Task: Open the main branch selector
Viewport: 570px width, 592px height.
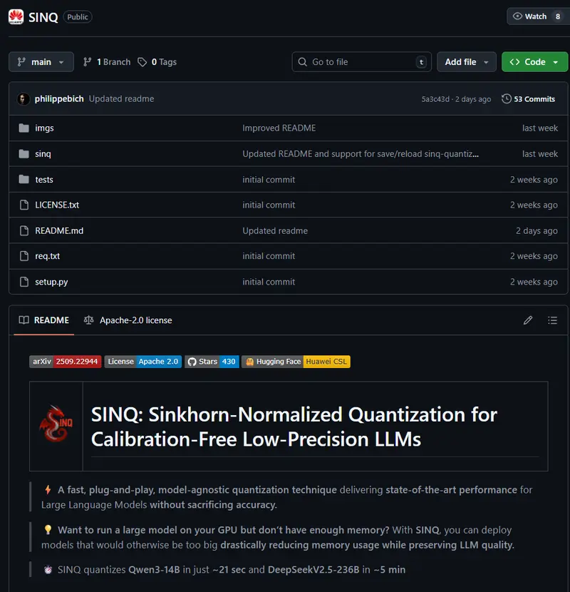Action: coord(41,62)
